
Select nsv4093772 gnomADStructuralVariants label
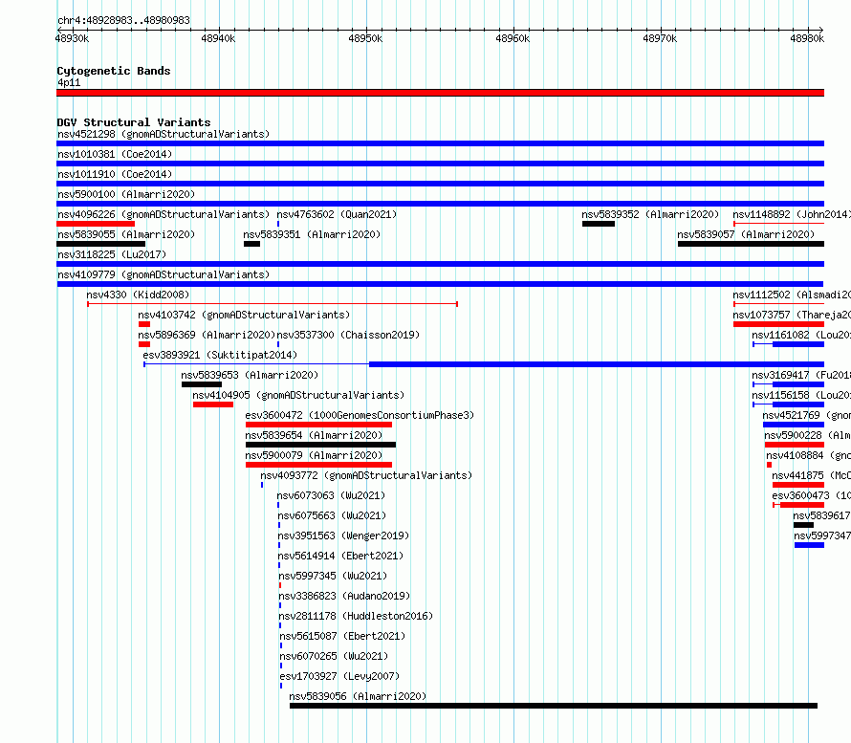[366, 475]
